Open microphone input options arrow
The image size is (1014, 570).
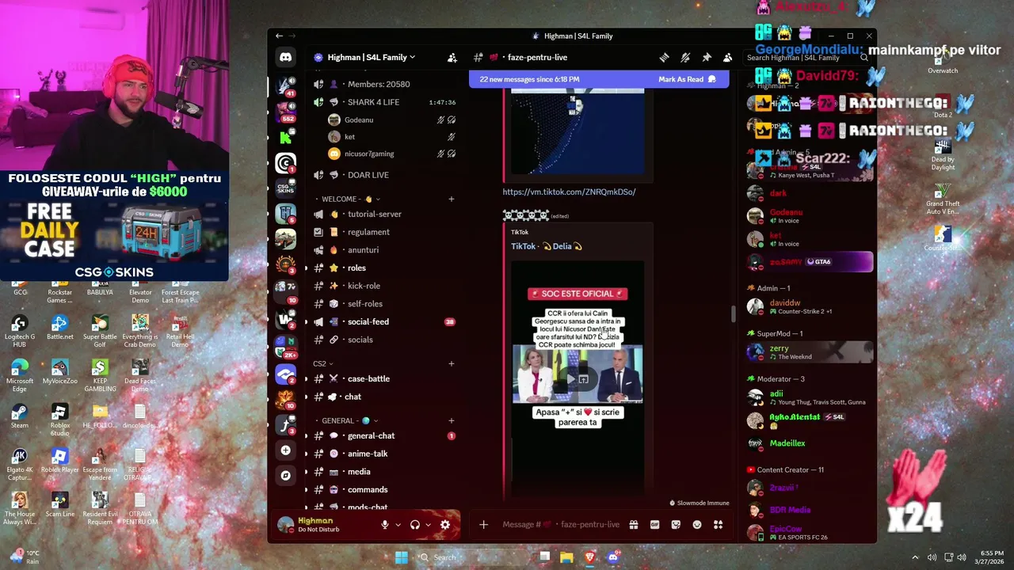coord(398,525)
